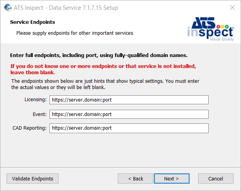The image size is (241, 191).
Task: Proceed by clicking Next
Action: click(x=172, y=179)
